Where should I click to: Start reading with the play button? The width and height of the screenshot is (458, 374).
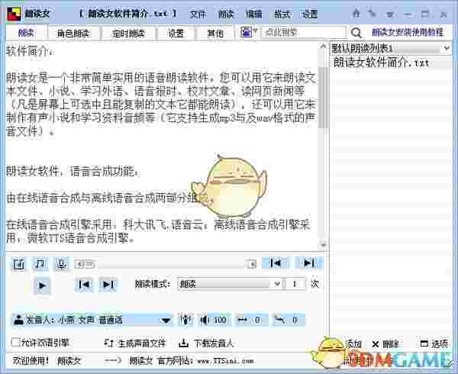coord(42,285)
